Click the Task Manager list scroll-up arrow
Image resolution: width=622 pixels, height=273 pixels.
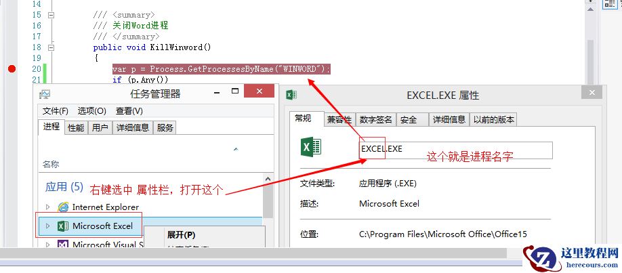pos(268,179)
